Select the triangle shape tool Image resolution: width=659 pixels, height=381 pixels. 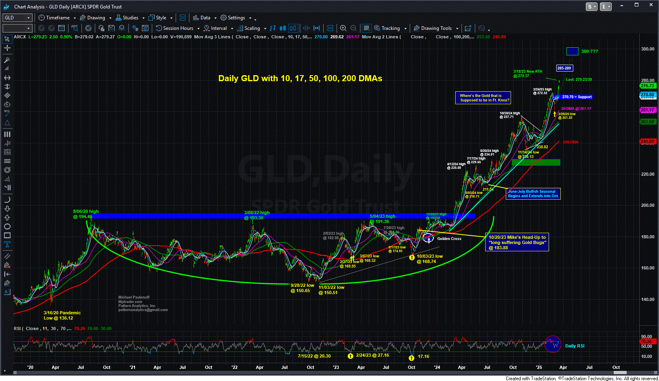click(x=7, y=123)
